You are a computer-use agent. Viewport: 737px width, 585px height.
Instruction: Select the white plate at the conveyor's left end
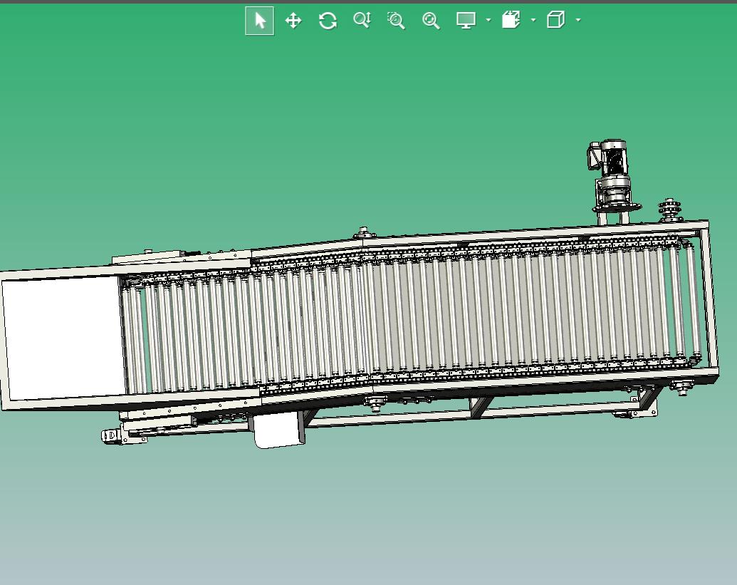click(64, 338)
